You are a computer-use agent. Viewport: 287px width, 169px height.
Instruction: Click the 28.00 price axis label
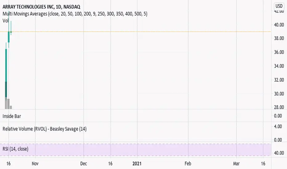(x=279, y=107)
